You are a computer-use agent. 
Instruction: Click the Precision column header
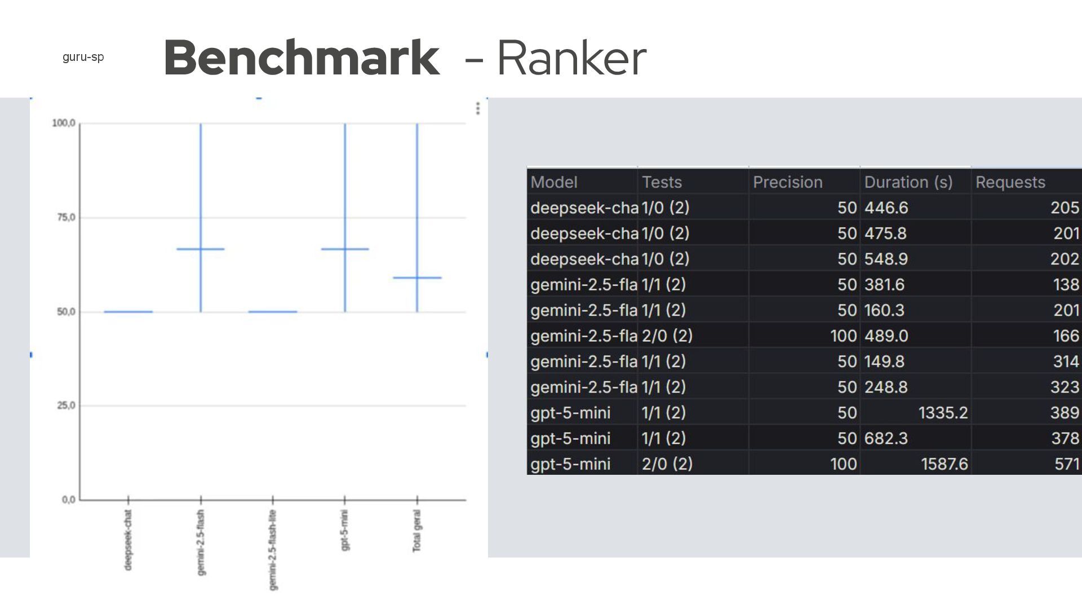tap(787, 182)
